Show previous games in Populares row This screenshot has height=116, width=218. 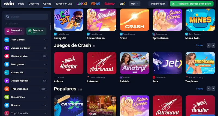208,89
